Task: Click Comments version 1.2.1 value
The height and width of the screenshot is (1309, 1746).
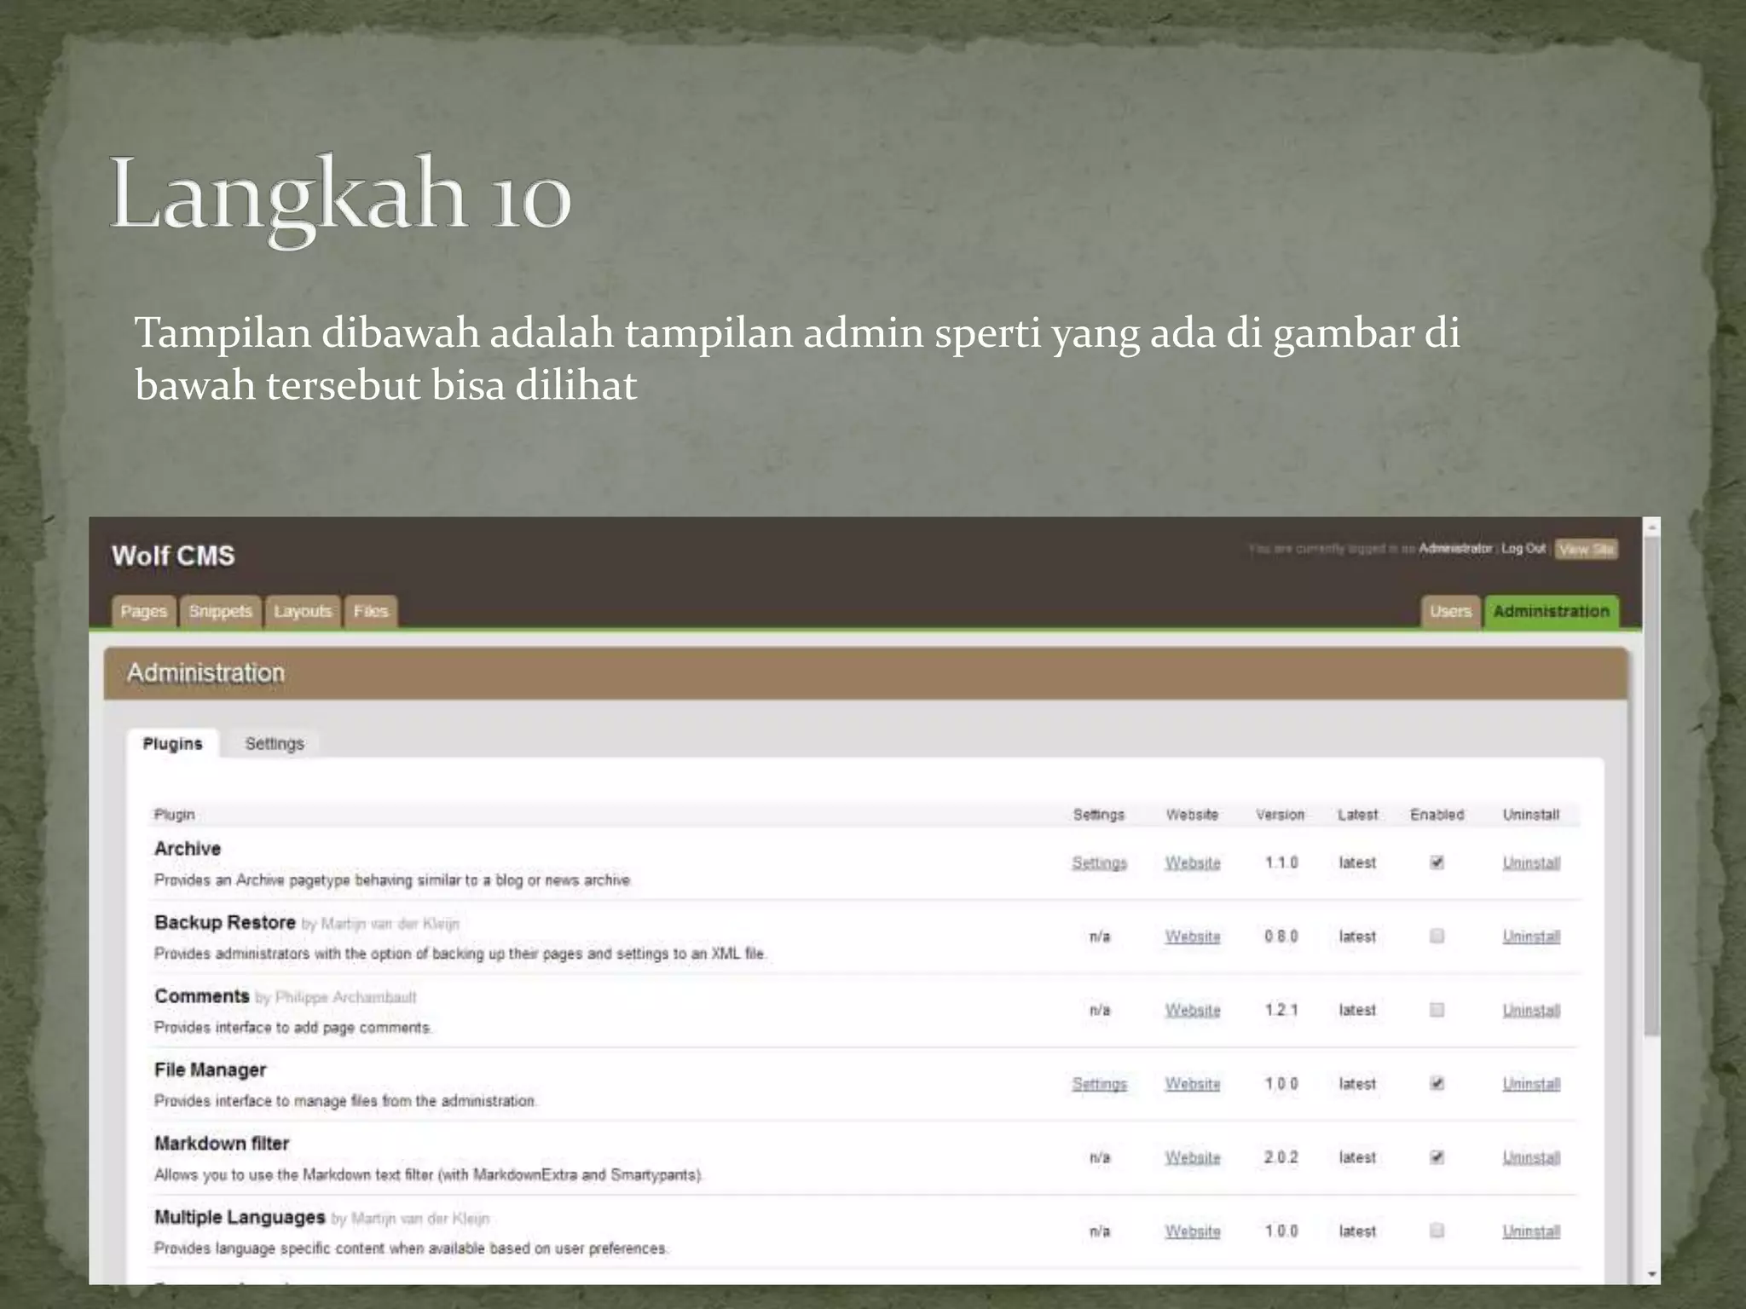Action: [x=1281, y=1010]
